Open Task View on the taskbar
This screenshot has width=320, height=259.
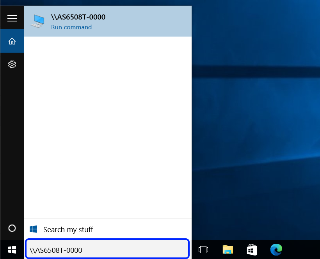203,250
